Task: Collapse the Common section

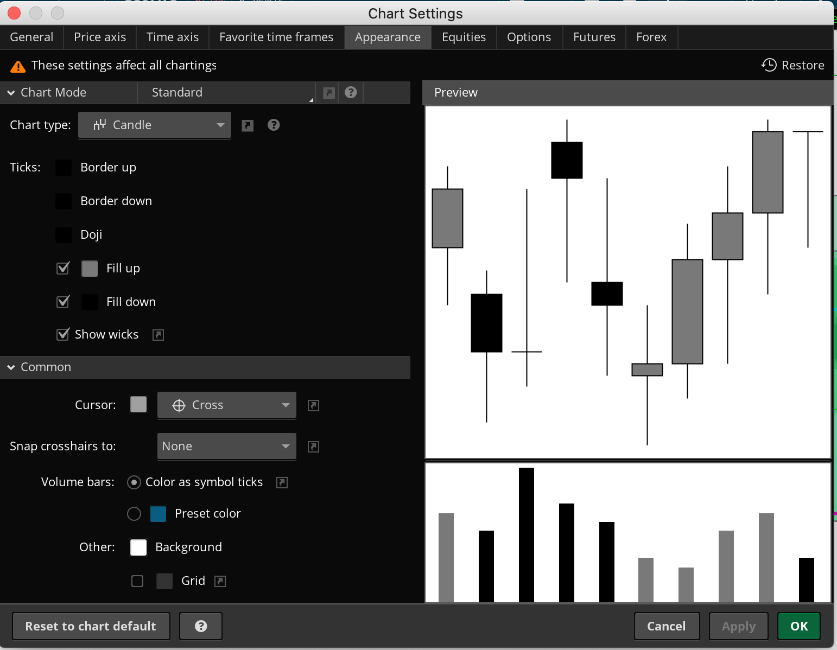Action: tap(11, 367)
